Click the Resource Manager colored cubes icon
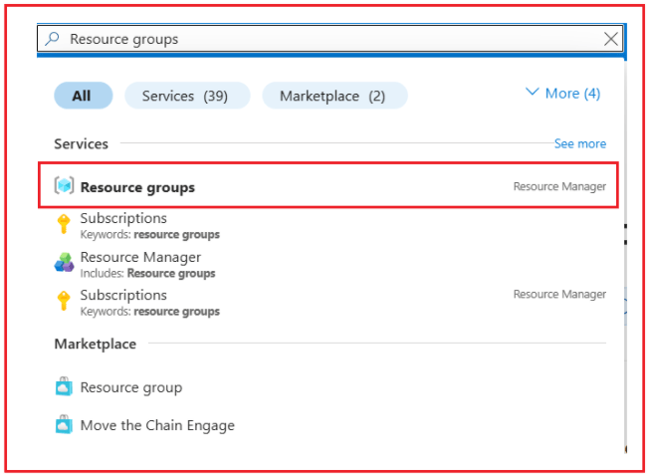The width and height of the screenshot is (649, 476). 64,263
